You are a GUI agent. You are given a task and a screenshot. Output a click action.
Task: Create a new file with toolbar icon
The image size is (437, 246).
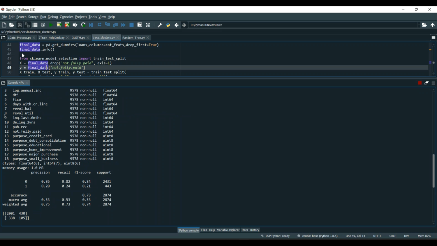coord(4,25)
